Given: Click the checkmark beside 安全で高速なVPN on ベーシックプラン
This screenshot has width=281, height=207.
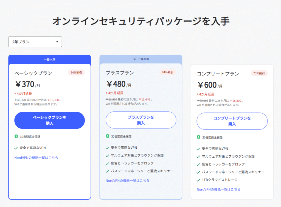Looking at the screenshot, I should [16, 147].
